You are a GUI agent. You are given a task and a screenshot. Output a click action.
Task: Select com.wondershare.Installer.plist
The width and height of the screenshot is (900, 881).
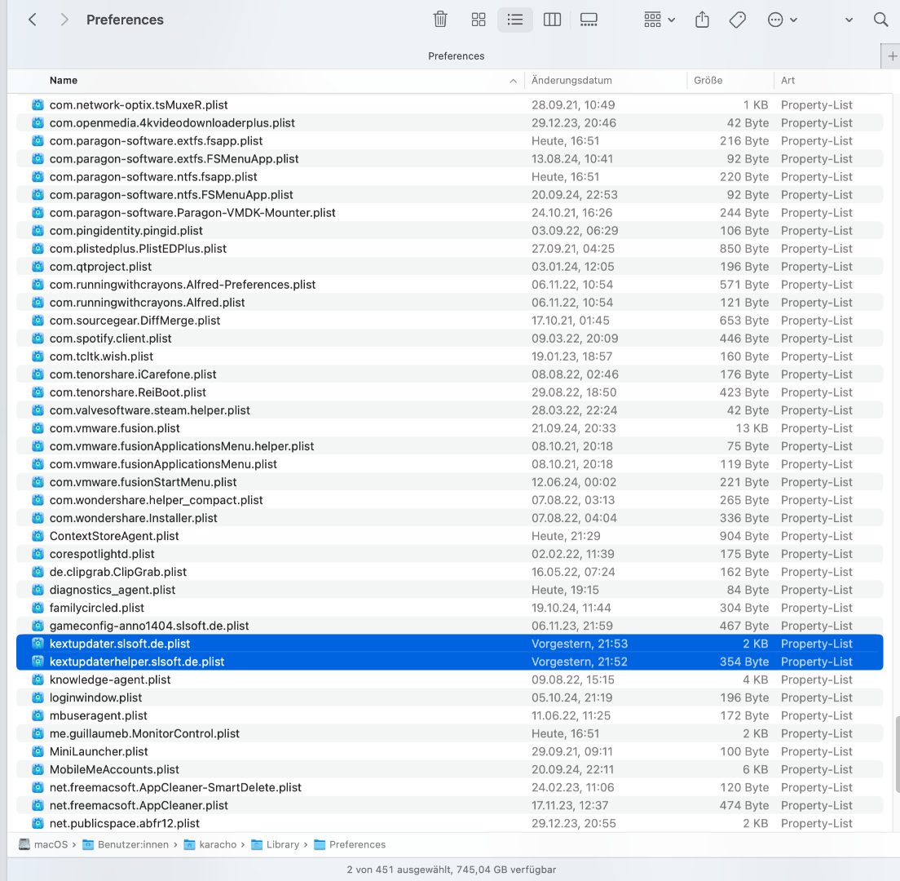449,518
